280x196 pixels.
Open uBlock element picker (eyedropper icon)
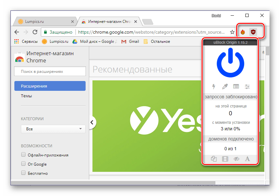click(225, 87)
